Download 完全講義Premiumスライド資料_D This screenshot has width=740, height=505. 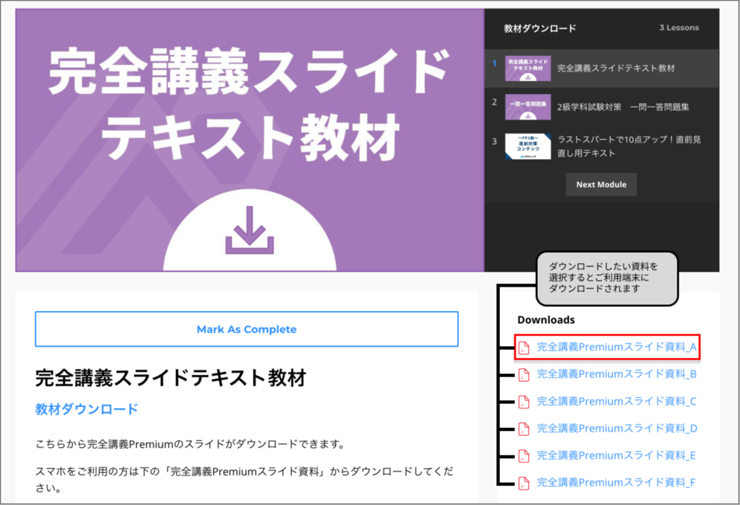pyautogui.click(x=616, y=428)
